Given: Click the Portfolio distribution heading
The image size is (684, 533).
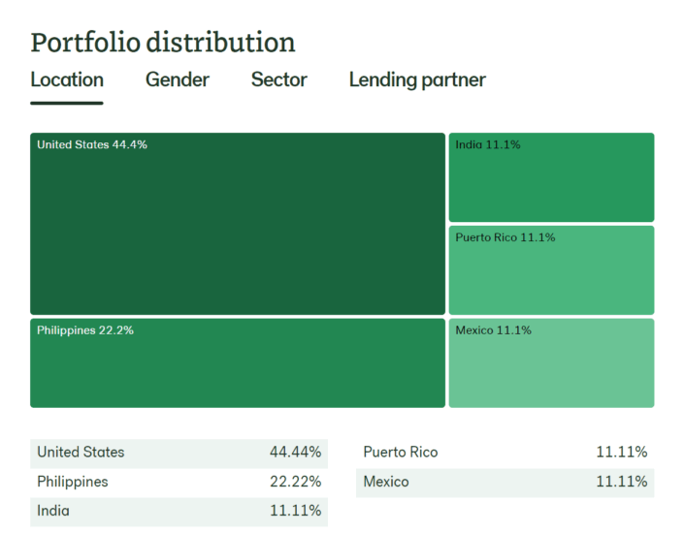Looking at the screenshot, I should tap(163, 43).
